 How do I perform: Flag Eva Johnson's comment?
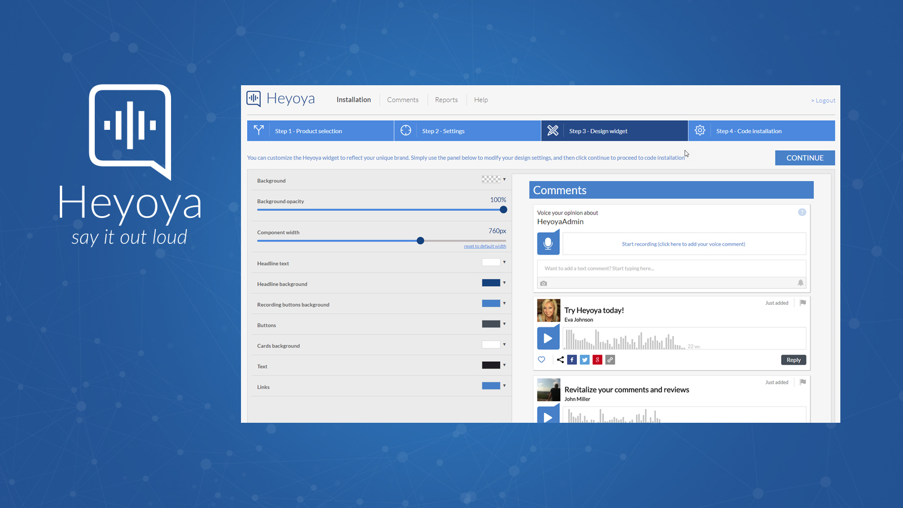(803, 303)
